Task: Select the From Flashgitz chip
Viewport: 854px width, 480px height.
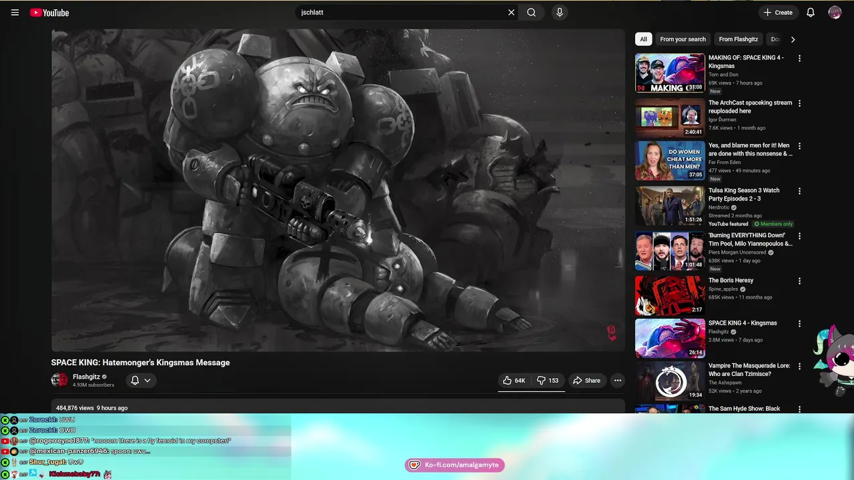Action: pyautogui.click(x=738, y=39)
